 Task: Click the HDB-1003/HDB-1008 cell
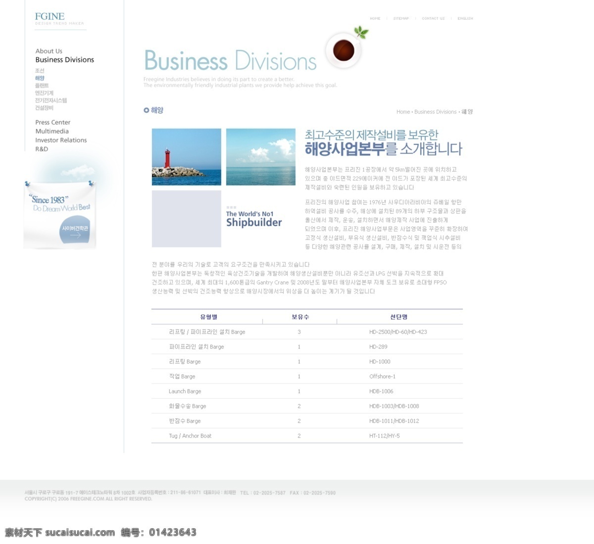pyautogui.click(x=394, y=406)
